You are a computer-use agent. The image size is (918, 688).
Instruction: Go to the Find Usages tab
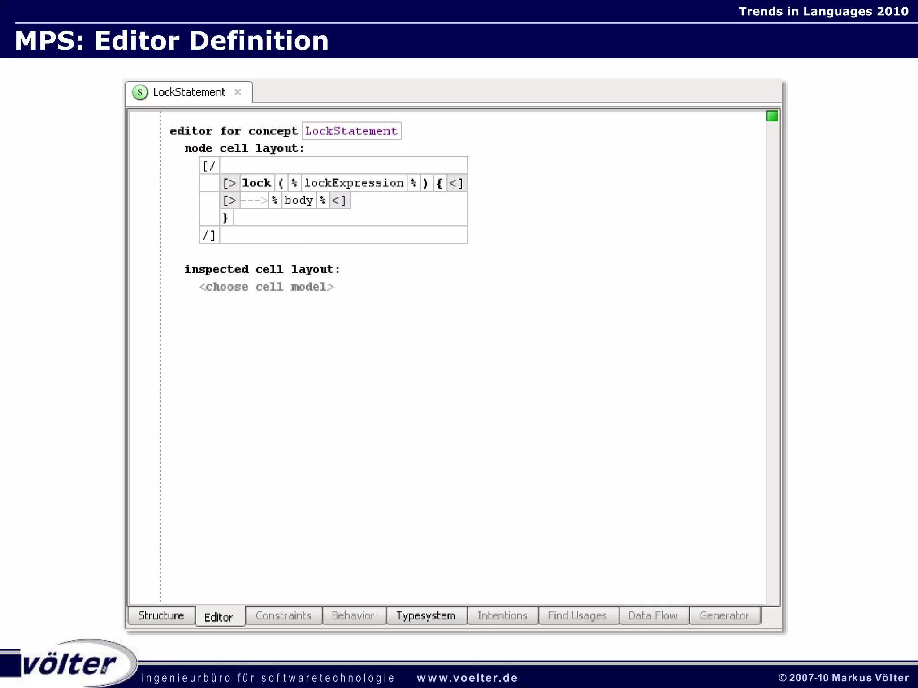pyautogui.click(x=577, y=615)
